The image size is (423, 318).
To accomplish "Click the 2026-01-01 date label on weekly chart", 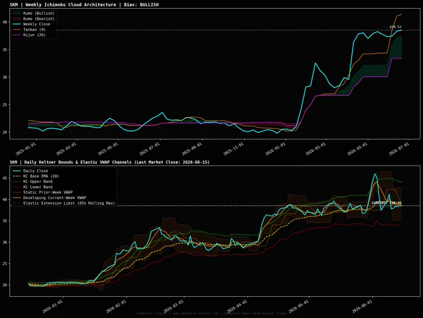I will (276, 149).
